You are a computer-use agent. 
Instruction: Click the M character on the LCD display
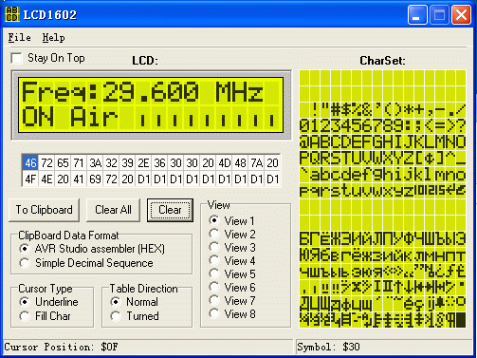point(224,92)
